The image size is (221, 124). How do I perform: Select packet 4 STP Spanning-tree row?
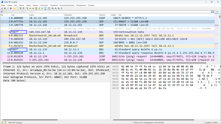coord(107,28)
